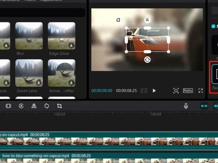Viewport: 218px width, 163px height.
Task: Click the 'Arrow ...nifier' effect label
Action: coord(61,91)
